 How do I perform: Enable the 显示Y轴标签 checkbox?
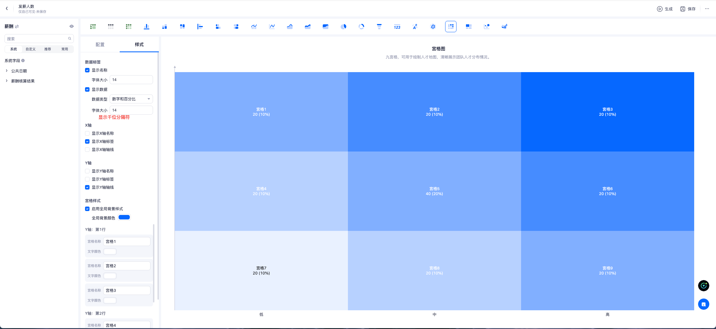[x=87, y=179]
